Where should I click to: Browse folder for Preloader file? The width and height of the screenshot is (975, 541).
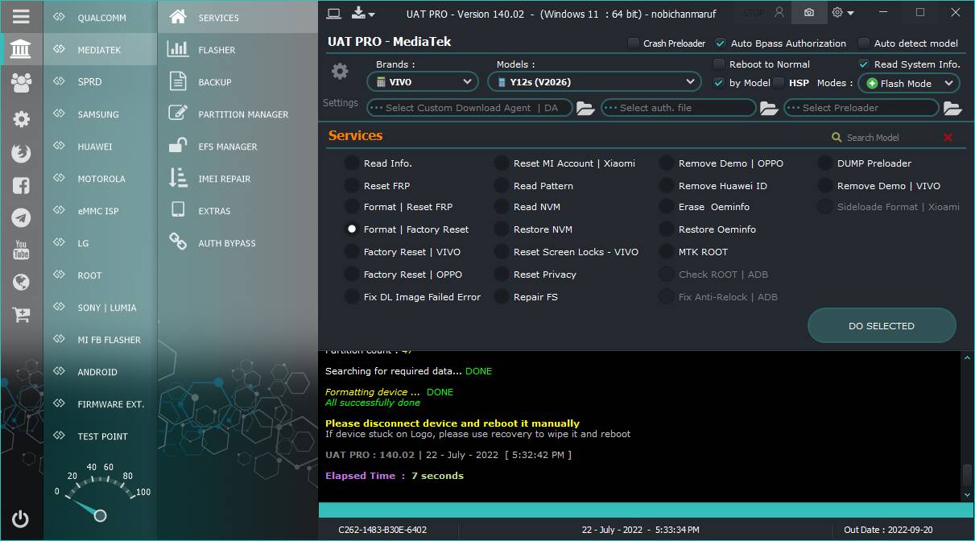[x=952, y=108]
